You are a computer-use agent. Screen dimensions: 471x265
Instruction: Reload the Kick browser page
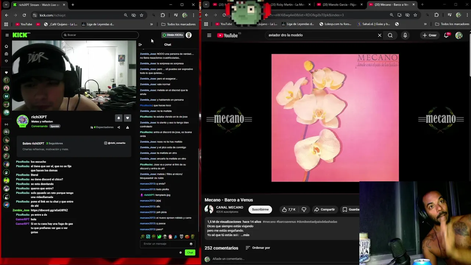click(24, 15)
